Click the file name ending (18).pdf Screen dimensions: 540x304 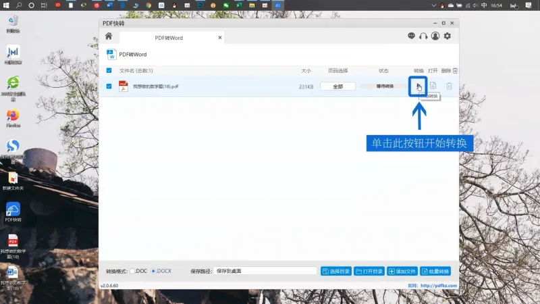(156, 86)
